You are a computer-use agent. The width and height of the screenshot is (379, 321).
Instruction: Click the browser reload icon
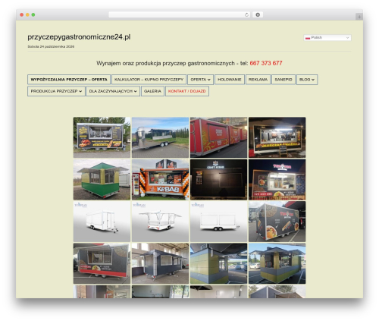tap(246, 15)
